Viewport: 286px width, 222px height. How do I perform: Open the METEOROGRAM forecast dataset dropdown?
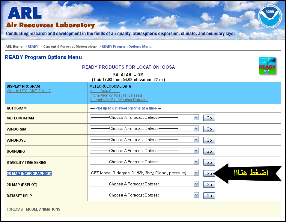pyautogui.click(x=144, y=118)
